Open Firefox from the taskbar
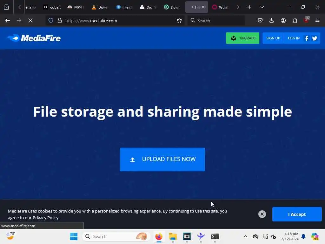 point(159,236)
